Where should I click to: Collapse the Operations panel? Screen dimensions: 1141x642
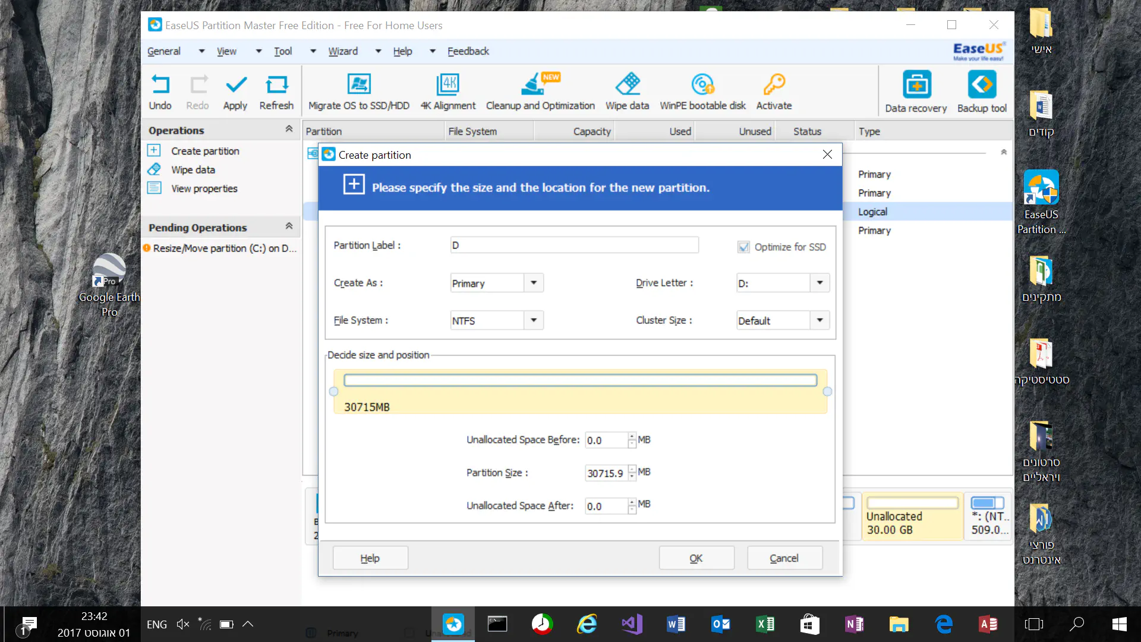[289, 130]
